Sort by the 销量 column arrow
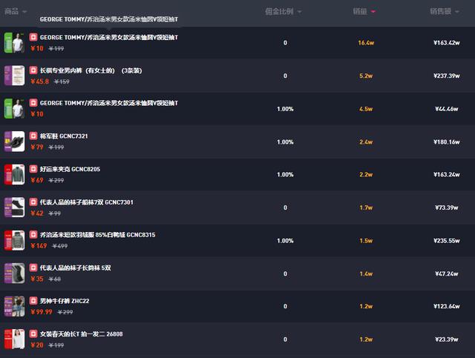Image resolution: width=475 pixels, height=358 pixels. tap(373, 12)
